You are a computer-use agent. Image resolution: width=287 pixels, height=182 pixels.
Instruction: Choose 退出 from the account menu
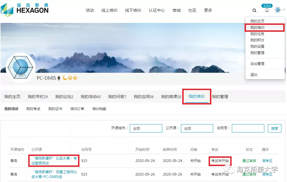[x=254, y=75]
